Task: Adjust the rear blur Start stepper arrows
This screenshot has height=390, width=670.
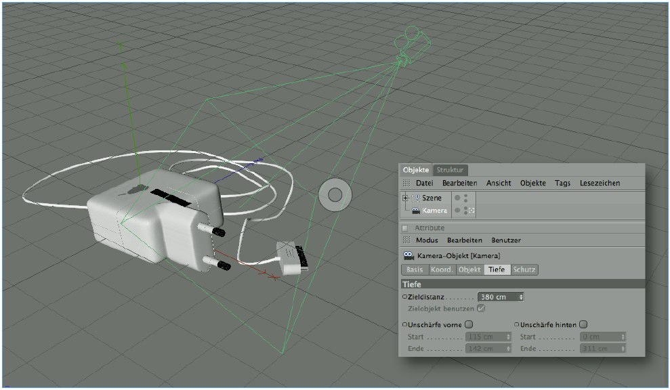Action: [x=623, y=337]
